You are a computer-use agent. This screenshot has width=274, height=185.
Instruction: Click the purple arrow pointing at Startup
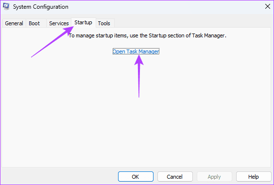(x=52, y=42)
